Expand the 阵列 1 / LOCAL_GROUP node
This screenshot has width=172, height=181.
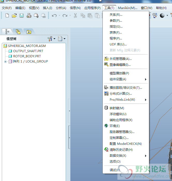(x=5, y=61)
